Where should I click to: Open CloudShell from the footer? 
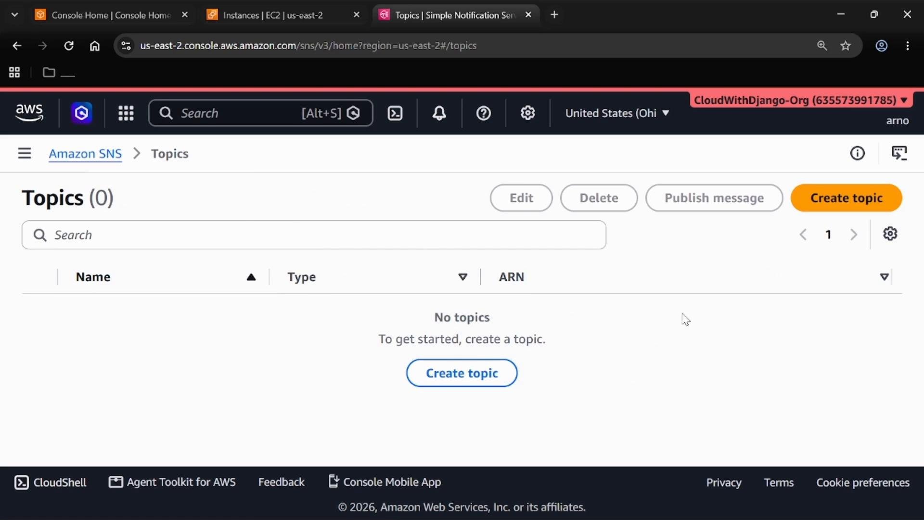[50, 482]
